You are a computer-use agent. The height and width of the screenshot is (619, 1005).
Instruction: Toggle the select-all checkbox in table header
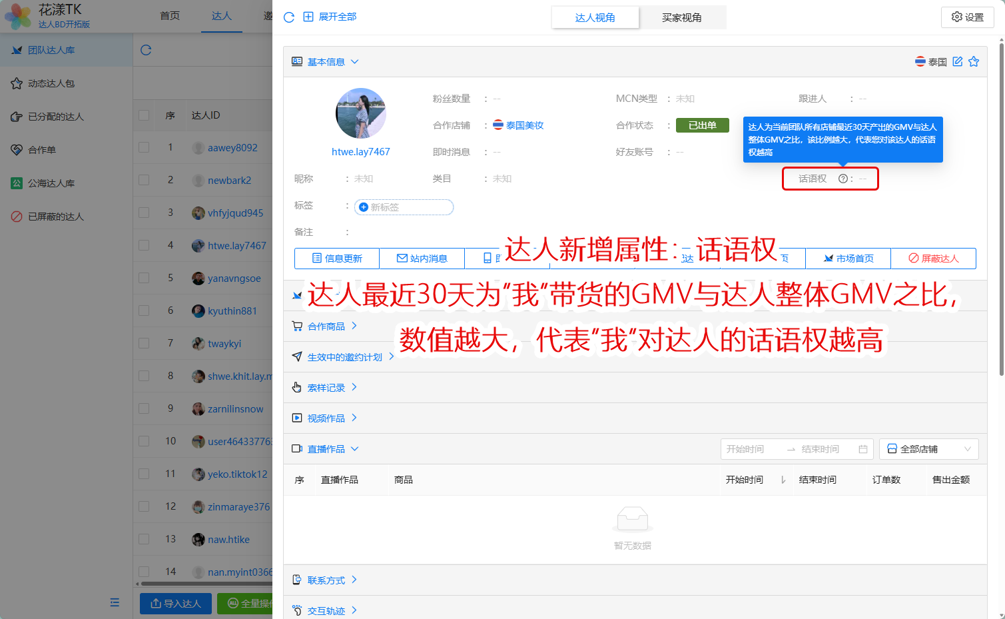pyautogui.click(x=144, y=115)
